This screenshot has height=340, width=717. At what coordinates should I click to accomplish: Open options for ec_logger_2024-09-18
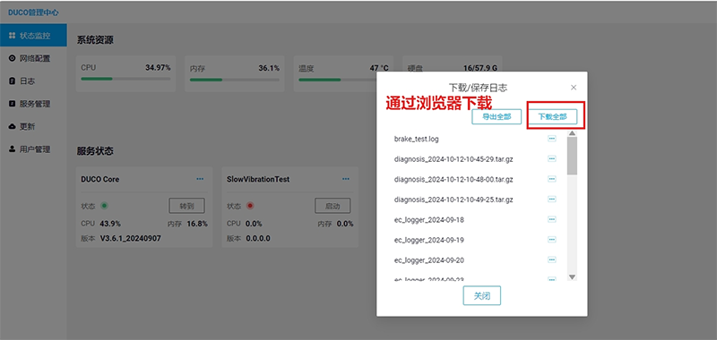tap(552, 219)
